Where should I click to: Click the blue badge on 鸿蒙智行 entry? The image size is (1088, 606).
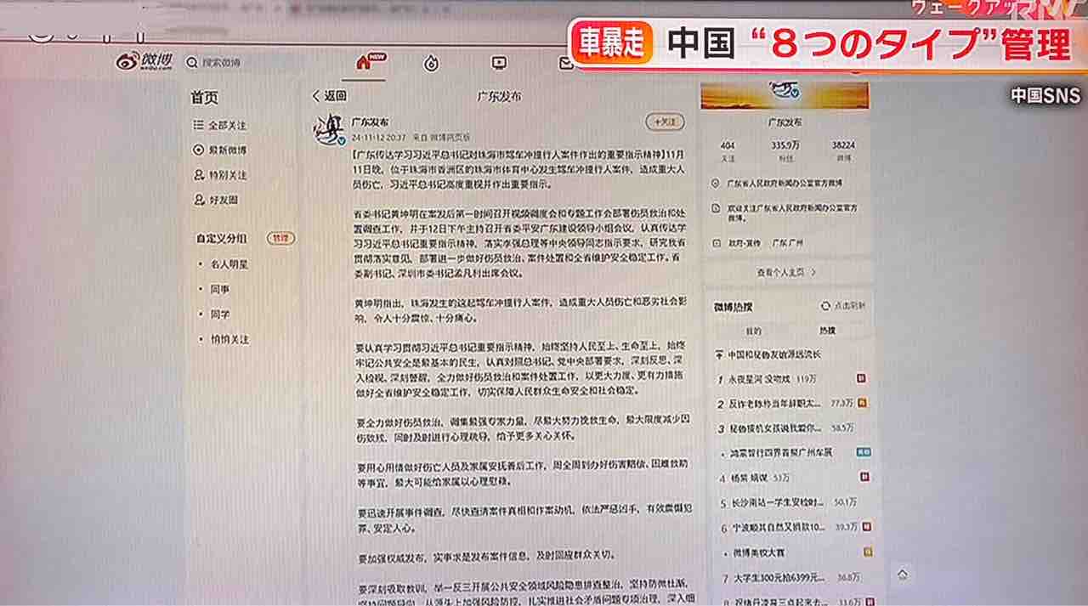click(864, 450)
